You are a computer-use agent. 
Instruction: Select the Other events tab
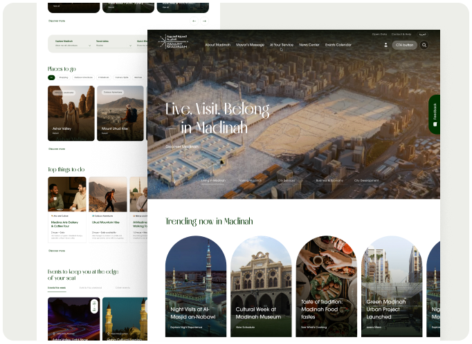coord(122,288)
